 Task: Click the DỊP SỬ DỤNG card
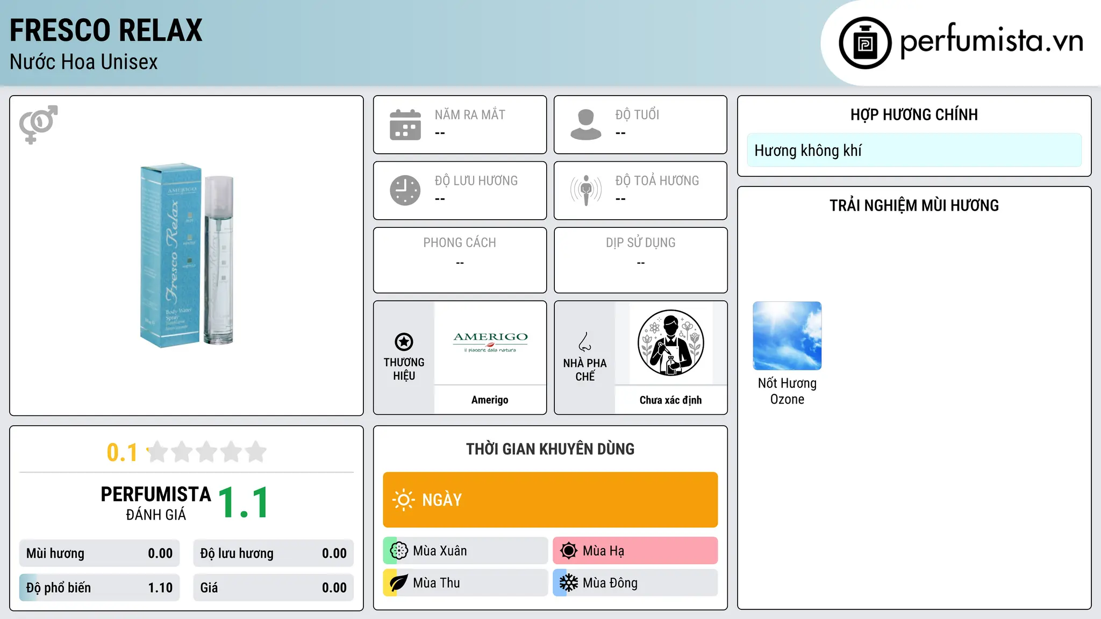tap(640, 260)
